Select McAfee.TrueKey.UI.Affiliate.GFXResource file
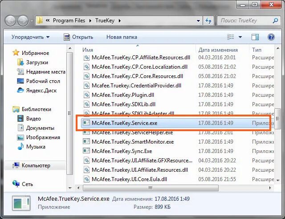 point(142,161)
